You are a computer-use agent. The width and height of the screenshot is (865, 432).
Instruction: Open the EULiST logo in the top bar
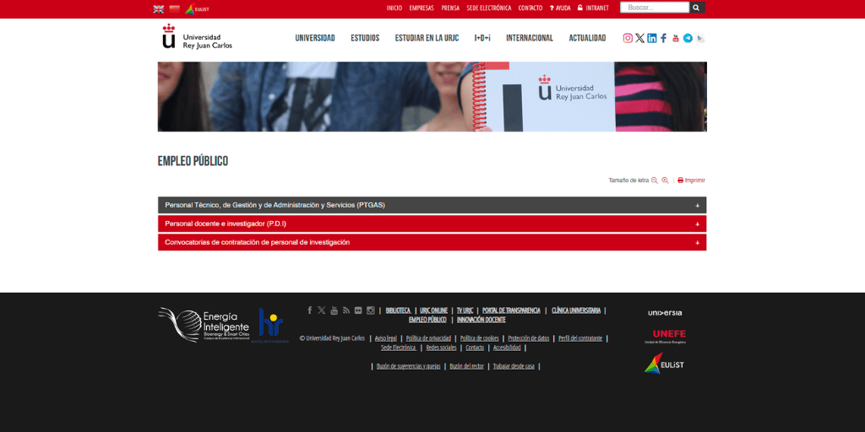pos(197,8)
